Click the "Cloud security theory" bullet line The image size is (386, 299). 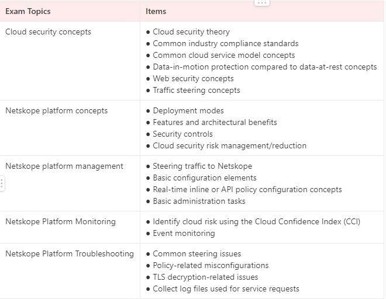[191, 32]
